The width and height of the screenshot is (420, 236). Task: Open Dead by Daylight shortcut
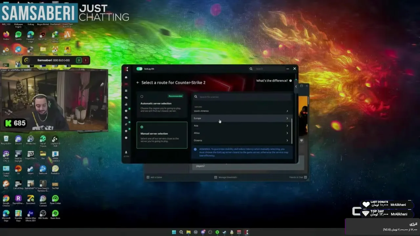coord(18,156)
